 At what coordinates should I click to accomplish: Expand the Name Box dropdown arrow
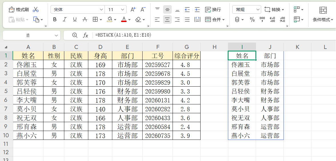(56, 35)
